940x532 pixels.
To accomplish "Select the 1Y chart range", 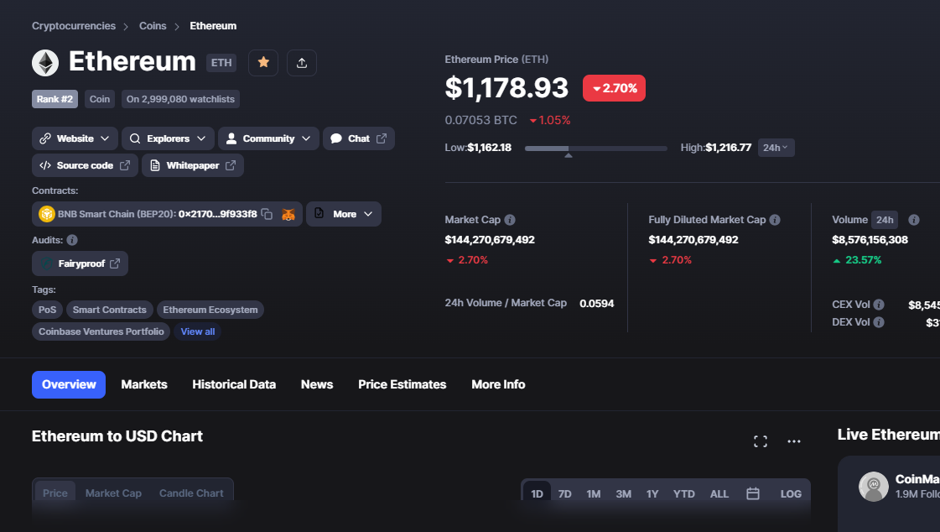I will [652, 493].
